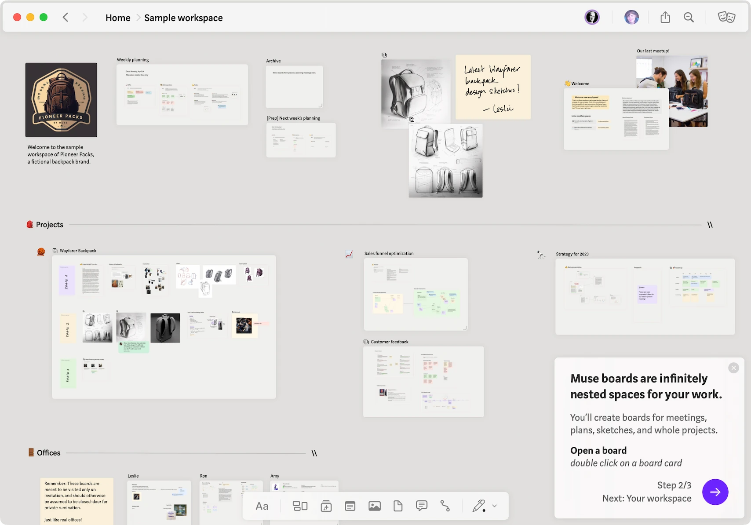
Task: Collapse the Offices section handle
Action: point(314,453)
